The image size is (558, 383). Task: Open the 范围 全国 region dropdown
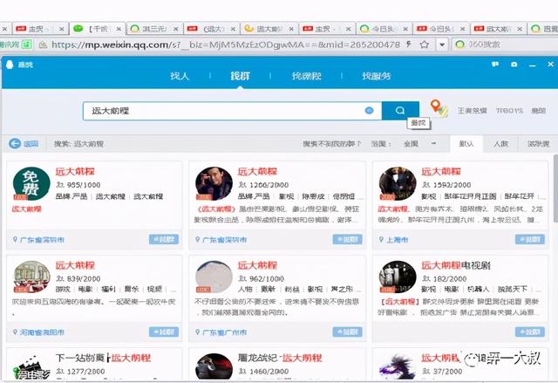coord(419,144)
